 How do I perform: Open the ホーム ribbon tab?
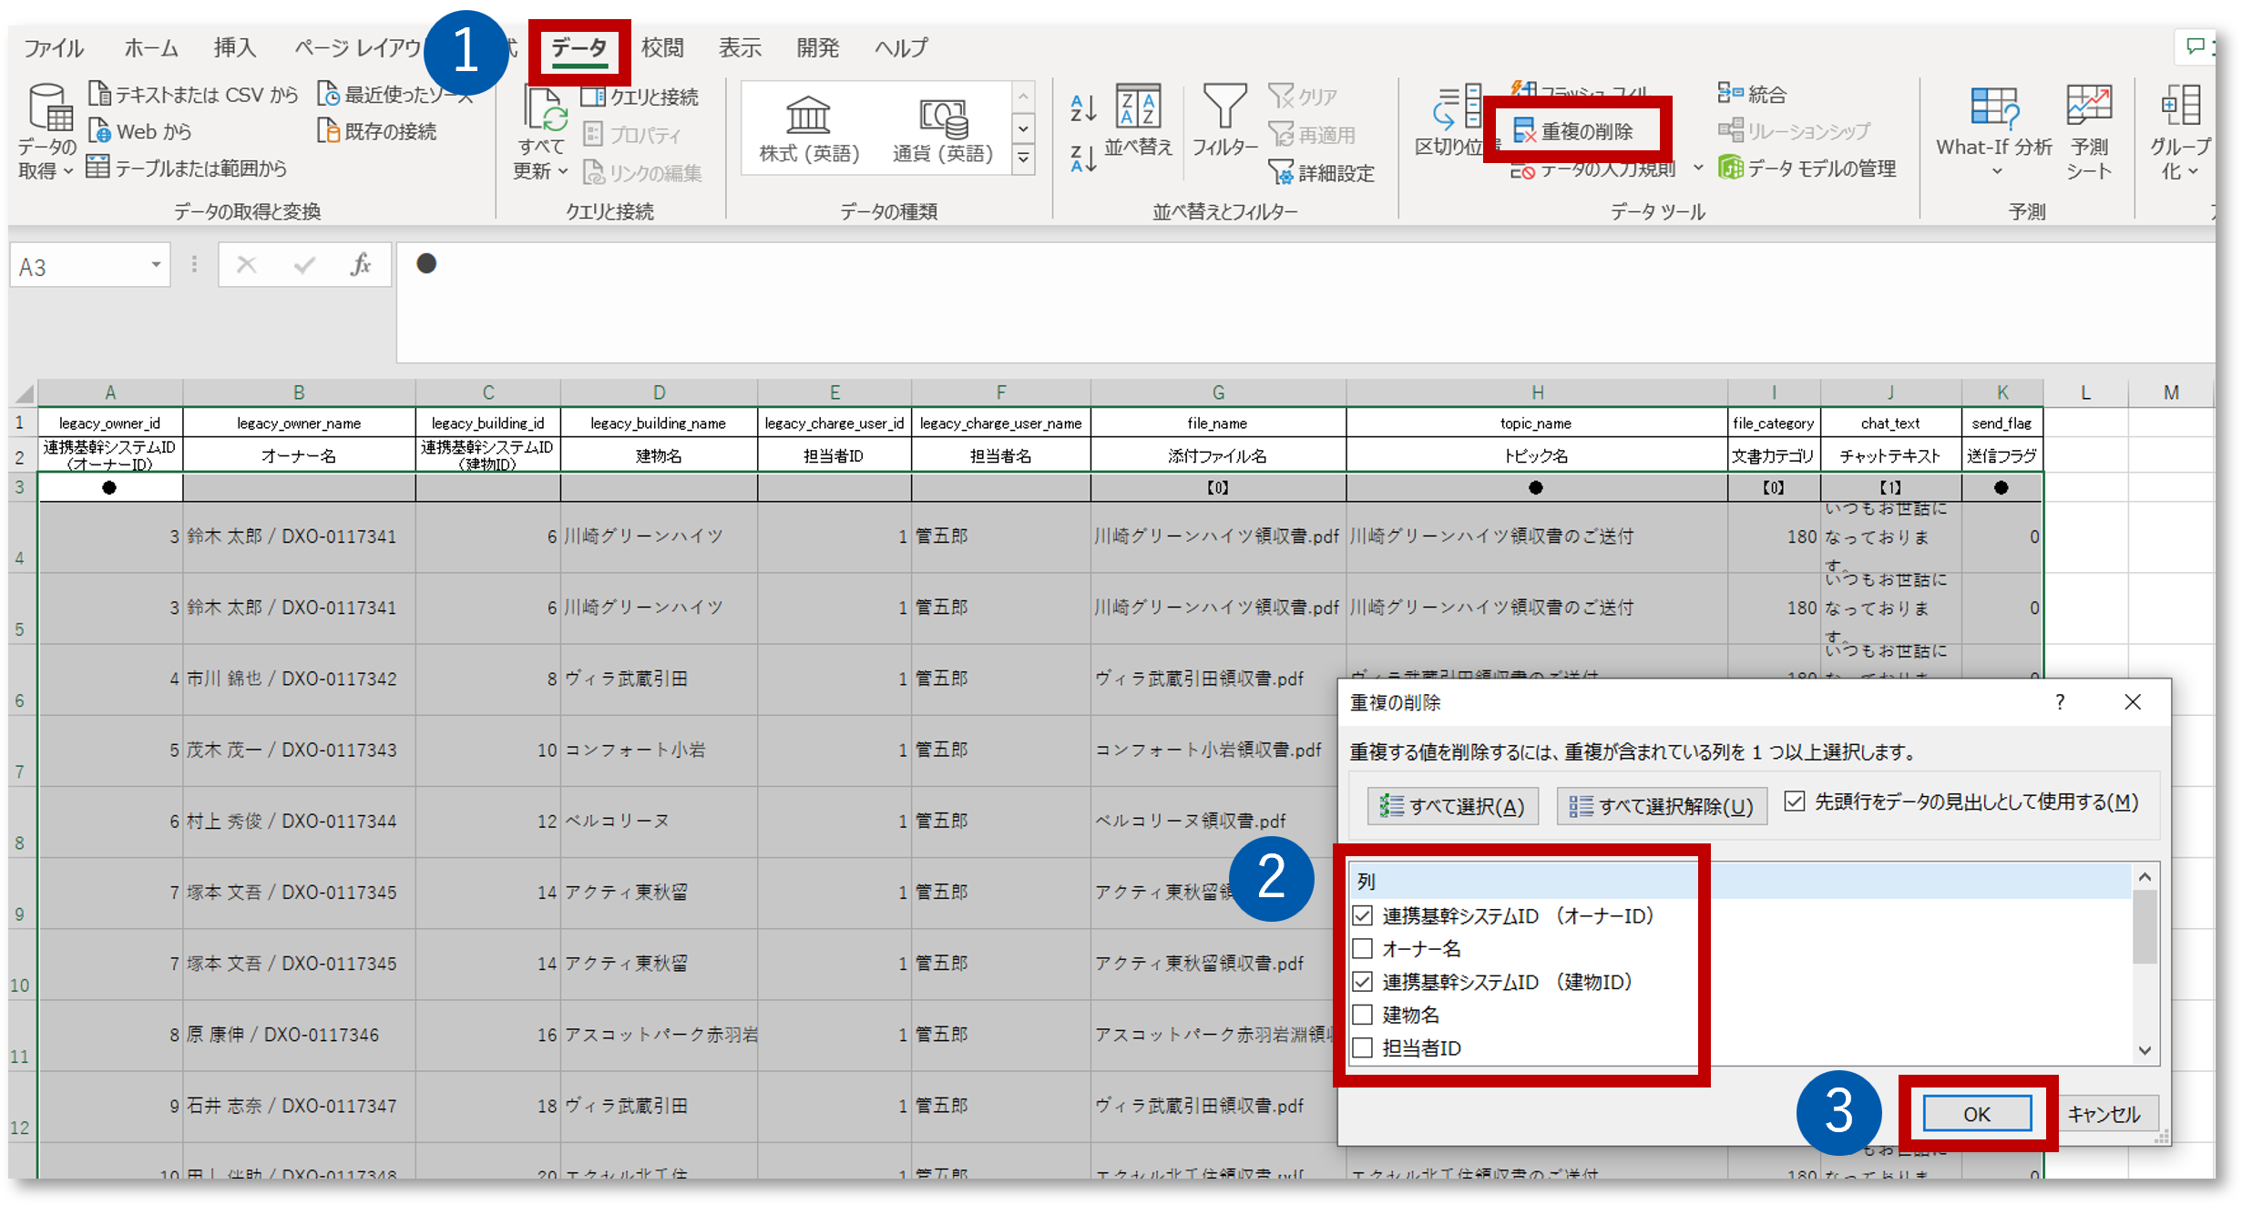click(150, 47)
